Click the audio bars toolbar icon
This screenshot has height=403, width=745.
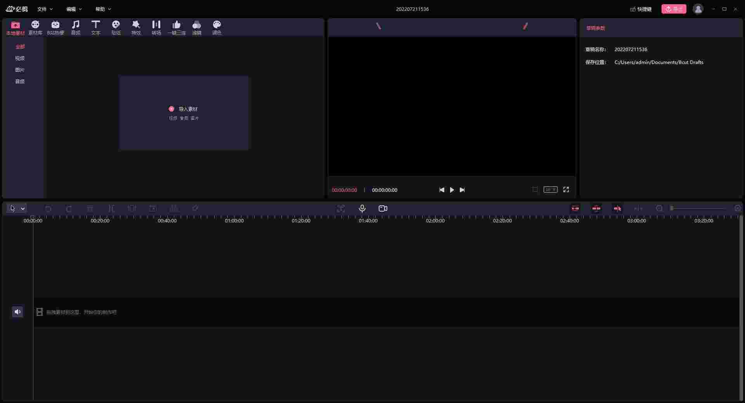pos(174,208)
